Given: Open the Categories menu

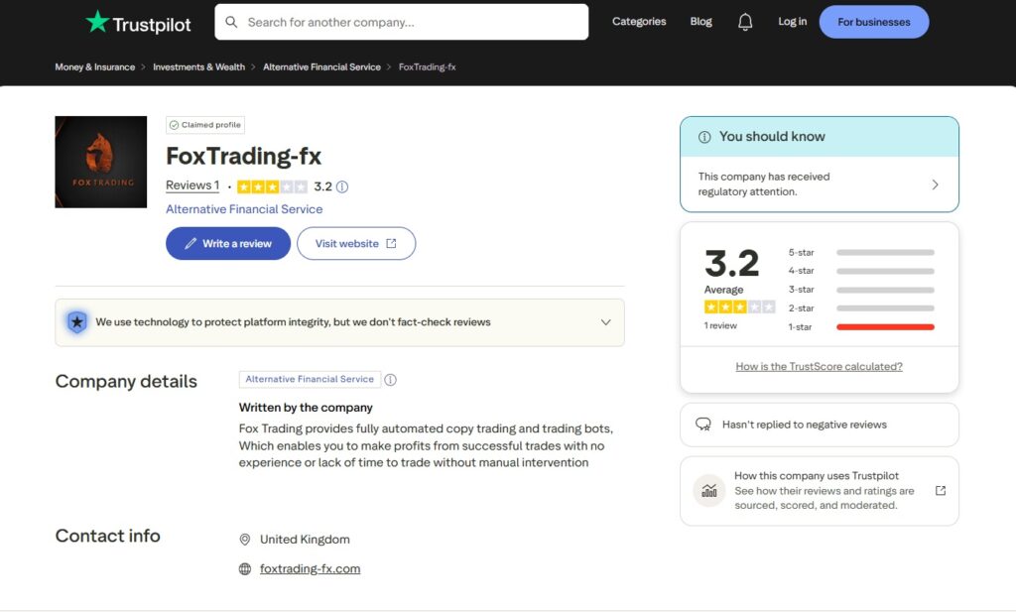Looking at the screenshot, I should (x=638, y=21).
